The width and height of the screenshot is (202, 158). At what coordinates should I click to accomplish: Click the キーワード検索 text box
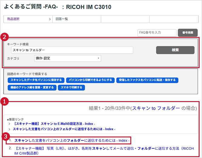(x=72, y=50)
